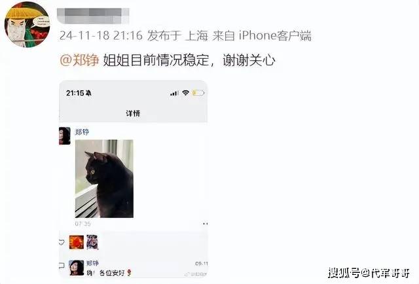The width and height of the screenshot is (419, 284).
Task: Tap the muted bell icon beside 21:15
Action: (89, 93)
